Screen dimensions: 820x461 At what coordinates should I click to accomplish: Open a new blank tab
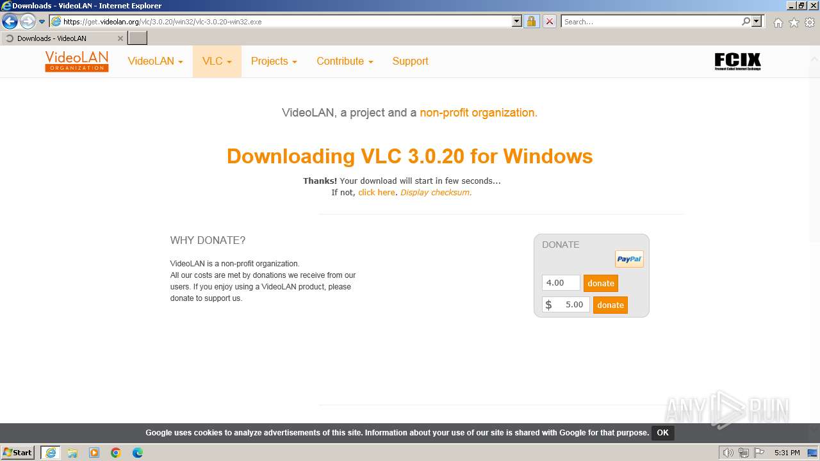tap(138, 38)
